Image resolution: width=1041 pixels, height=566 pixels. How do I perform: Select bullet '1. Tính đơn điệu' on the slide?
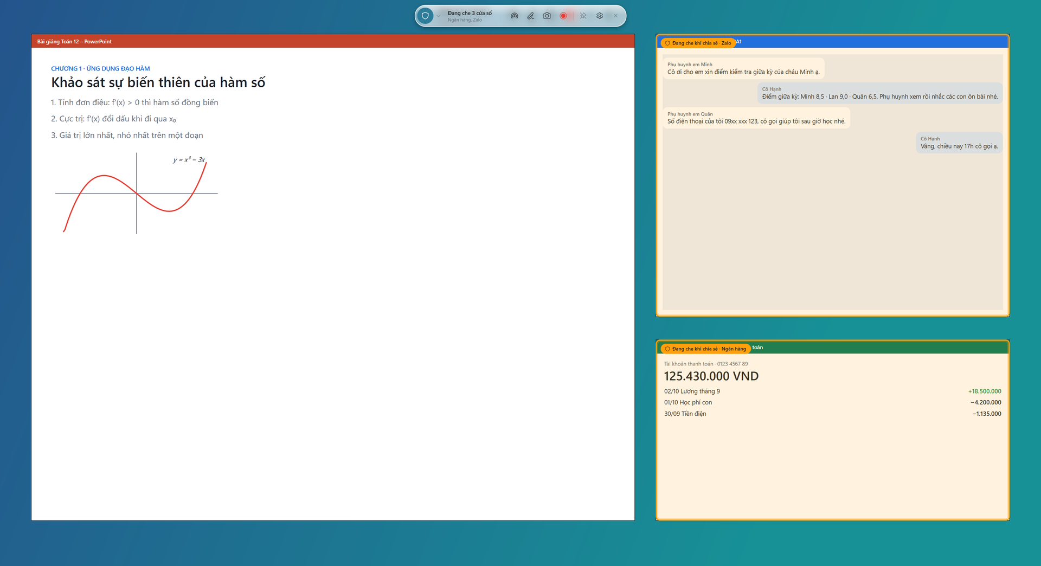pos(134,102)
